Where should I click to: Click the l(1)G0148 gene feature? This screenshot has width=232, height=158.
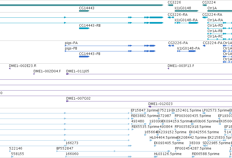coord(186,11)
